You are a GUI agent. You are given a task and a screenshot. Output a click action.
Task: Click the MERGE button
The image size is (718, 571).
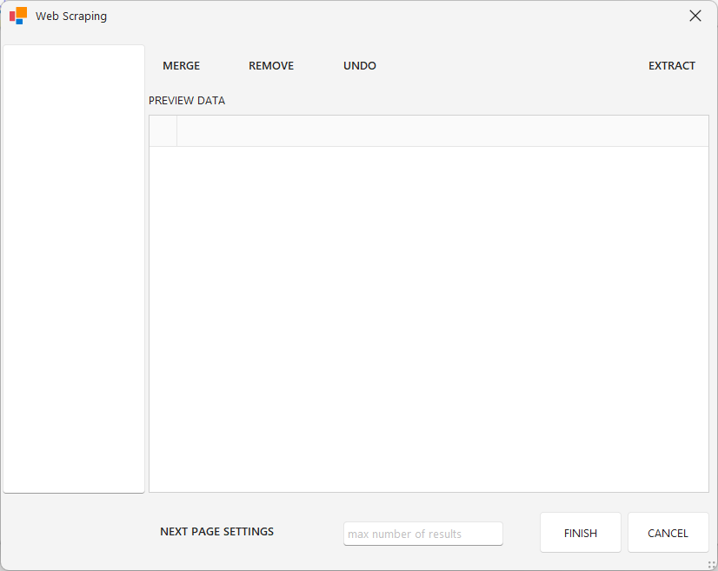point(181,66)
